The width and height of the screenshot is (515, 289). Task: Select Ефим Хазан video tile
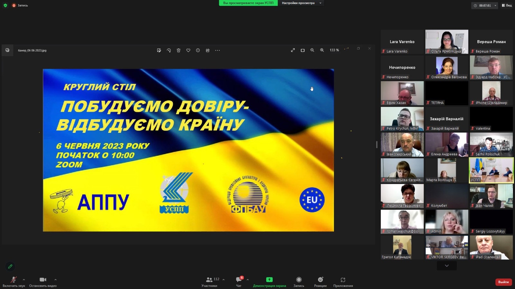pos(402,93)
